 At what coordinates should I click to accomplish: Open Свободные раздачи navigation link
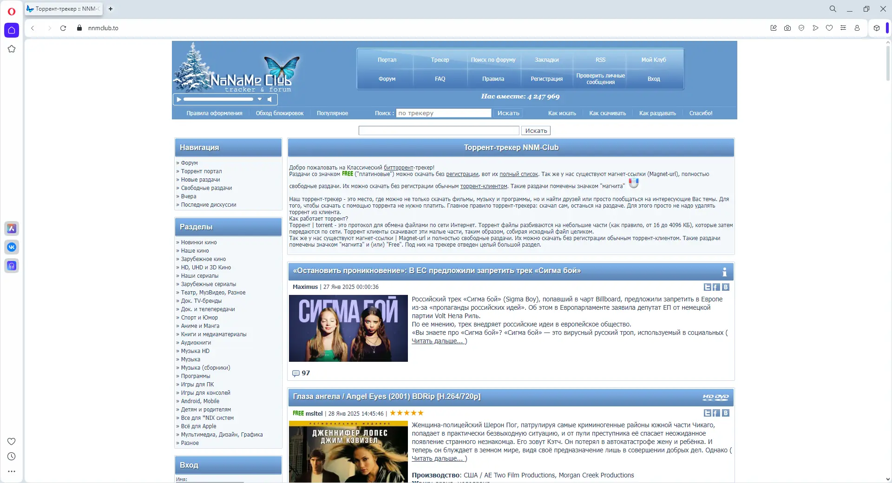(206, 188)
